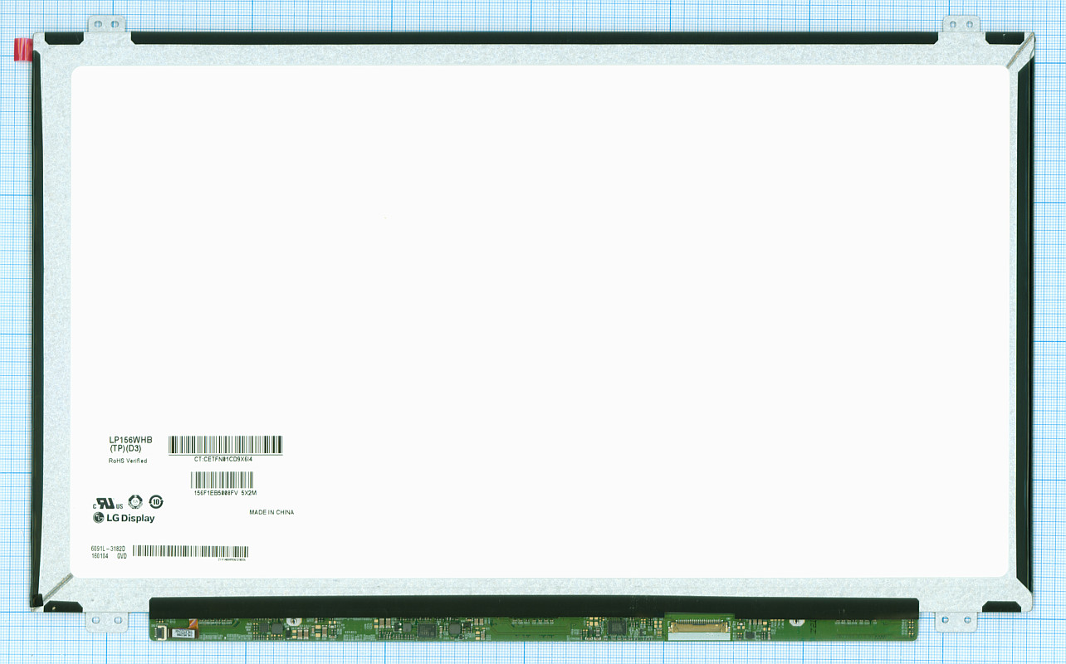Click the "LP156WHB" model text

pos(130,439)
